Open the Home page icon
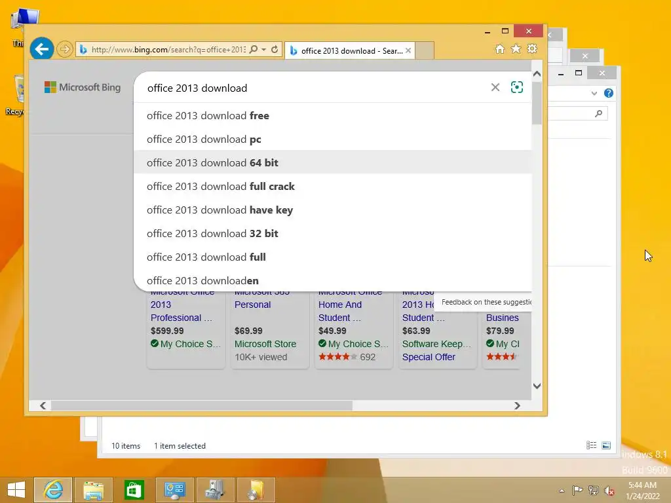Viewport: 671px width, 503px height. pyautogui.click(x=500, y=49)
